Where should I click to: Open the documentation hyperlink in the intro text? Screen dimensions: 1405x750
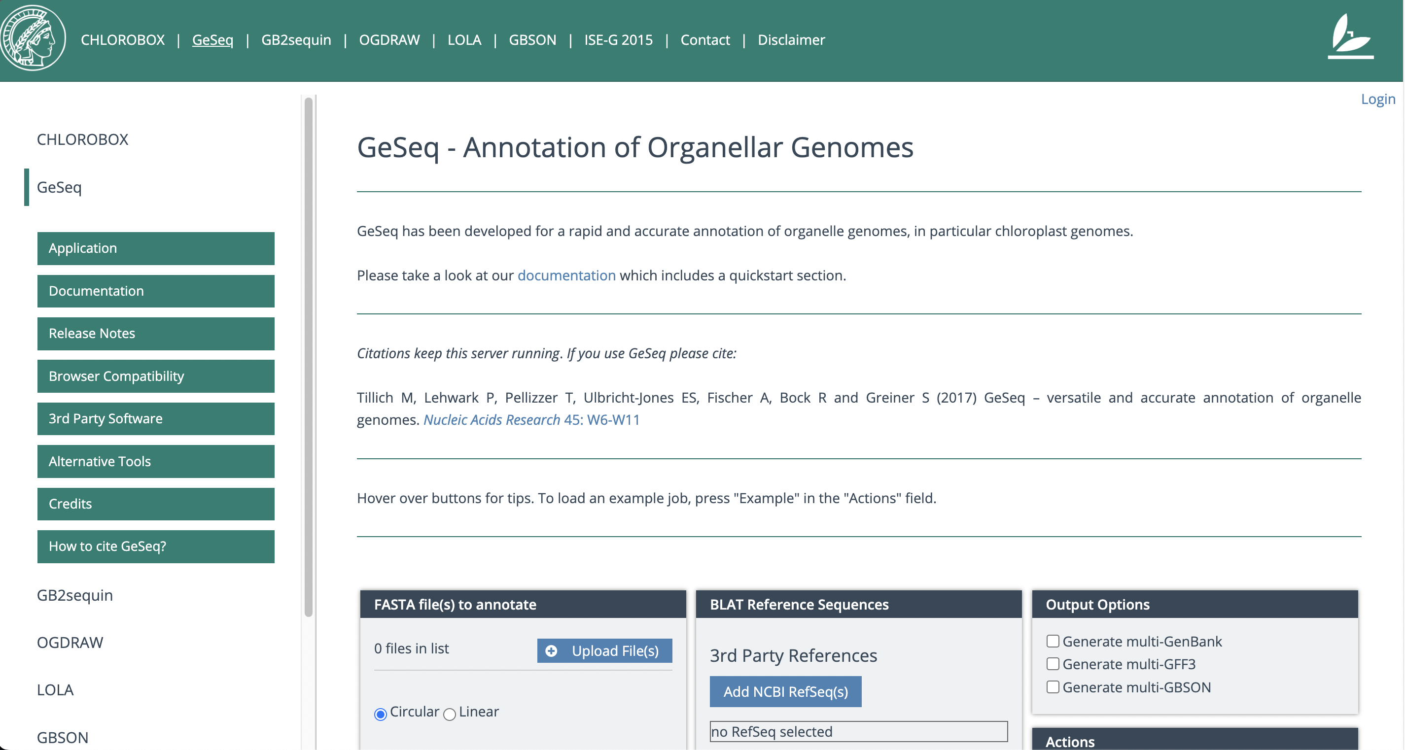(566, 275)
